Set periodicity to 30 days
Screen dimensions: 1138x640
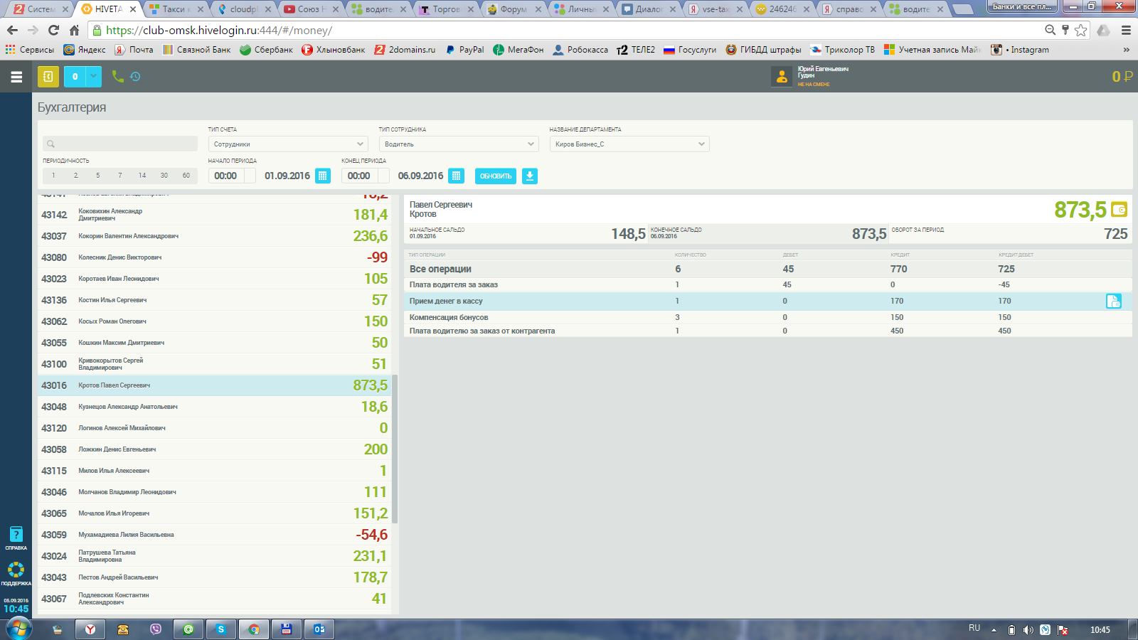(164, 176)
